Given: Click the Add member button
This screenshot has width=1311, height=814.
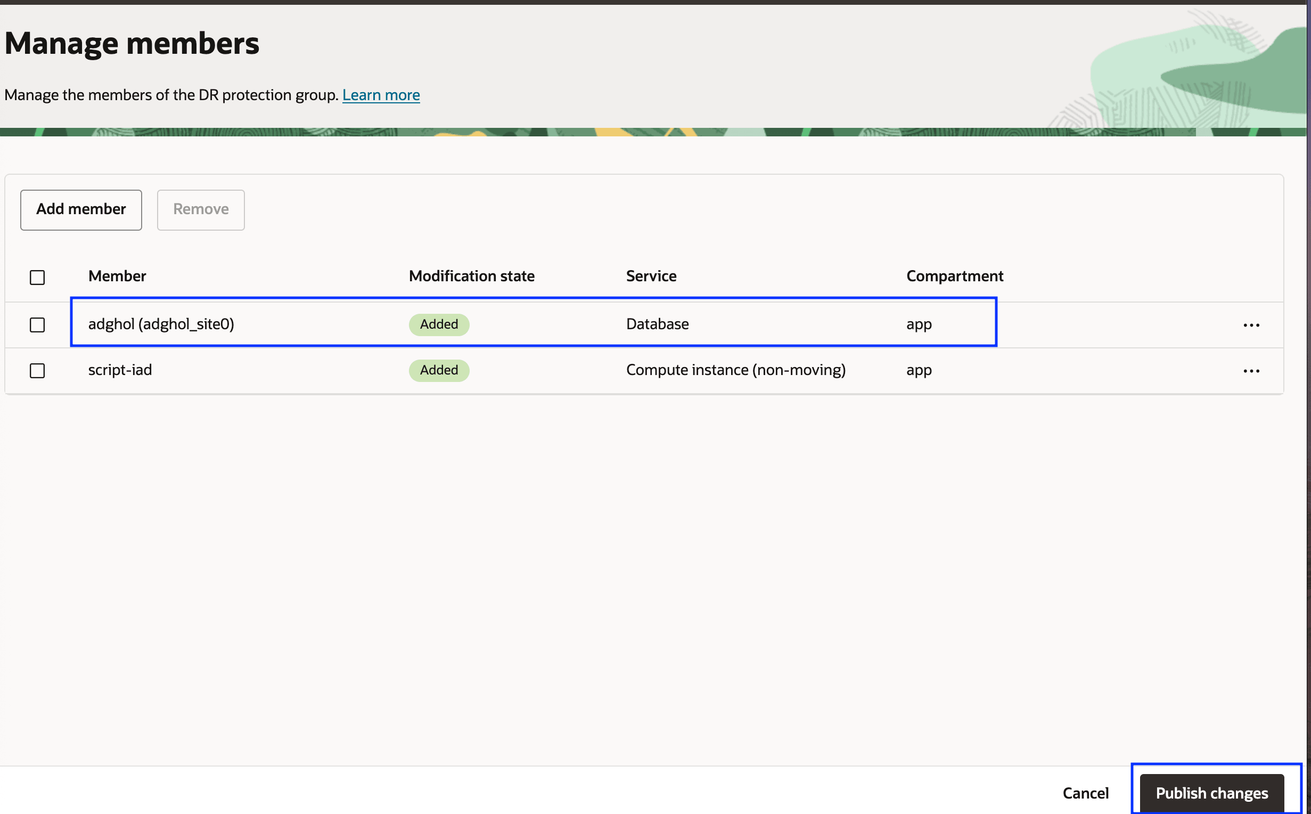Looking at the screenshot, I should 81,209.
